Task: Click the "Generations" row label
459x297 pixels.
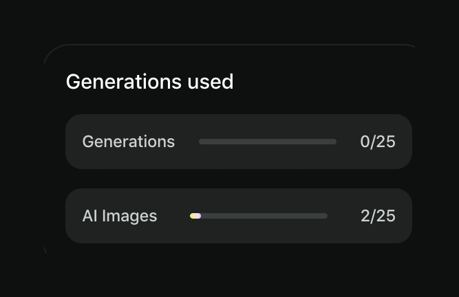Action: pyautogui.click(x=129, y=142)
